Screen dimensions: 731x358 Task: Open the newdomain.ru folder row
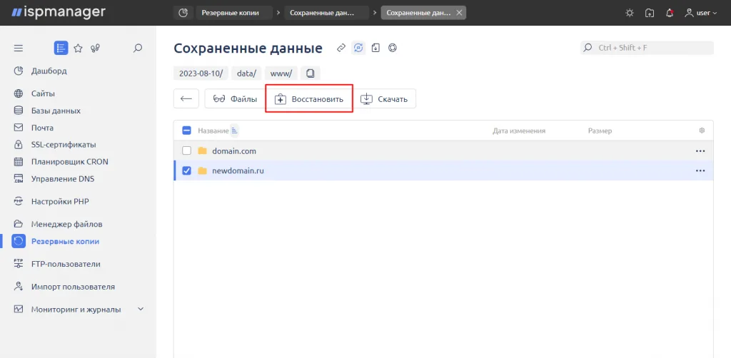point(443,171)
